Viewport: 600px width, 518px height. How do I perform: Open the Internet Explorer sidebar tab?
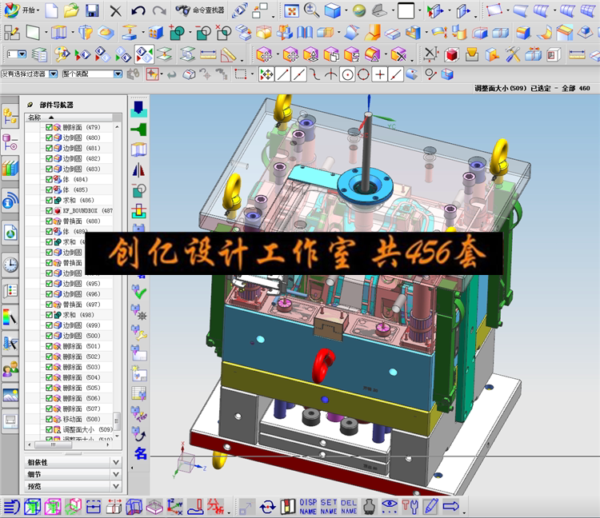tap(10, 232)
